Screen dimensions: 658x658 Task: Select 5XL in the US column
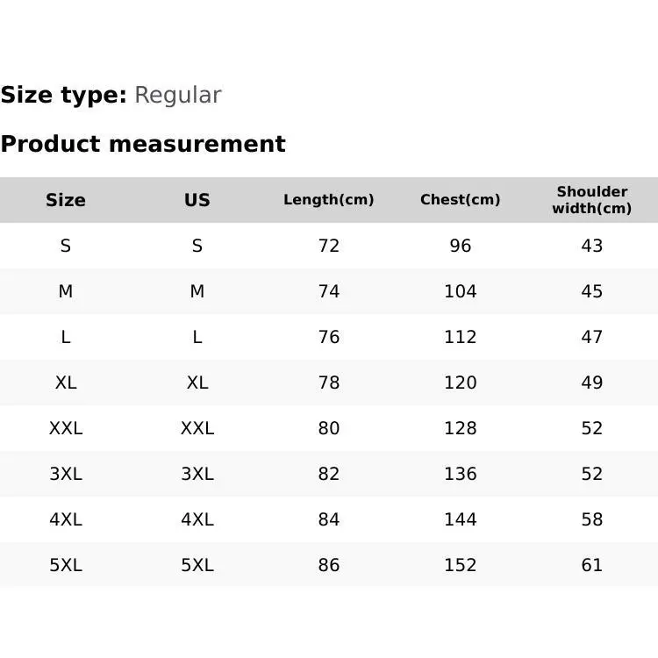(197, 565)
